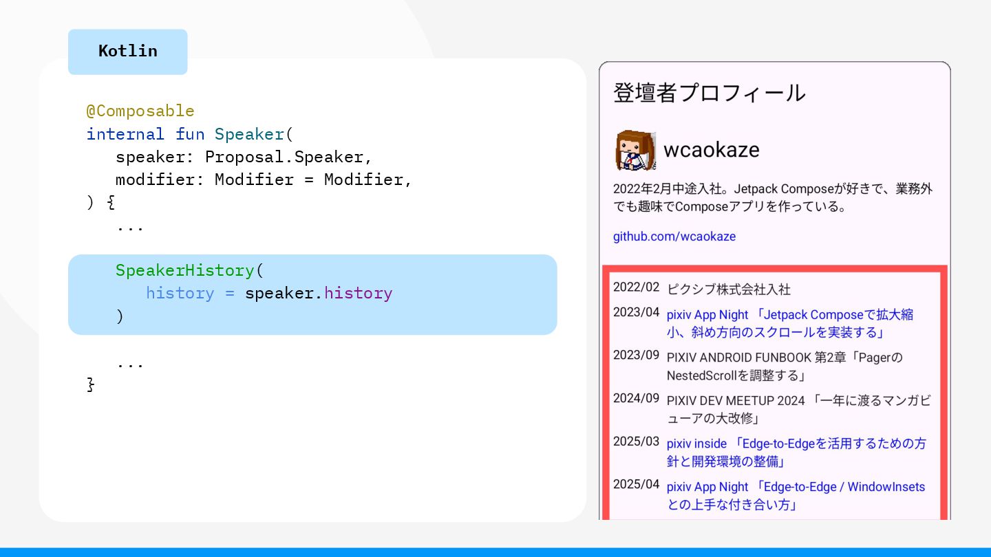Image resolution: width=991 pixels, height=557 pixels.
Task: Click the @Composable annotation
Action: point(140,111)
